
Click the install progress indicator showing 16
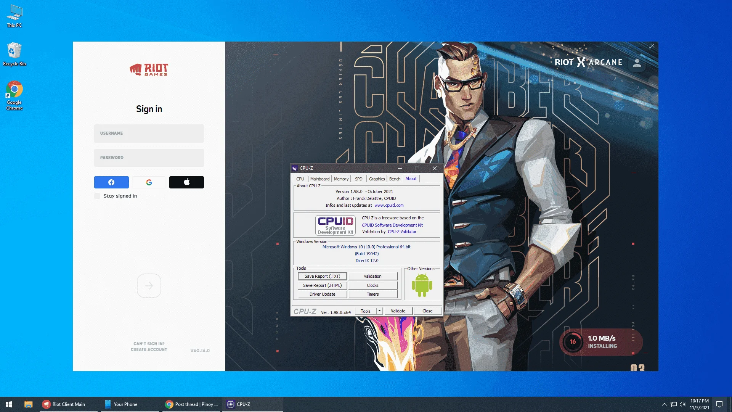[x=573, y=342]
